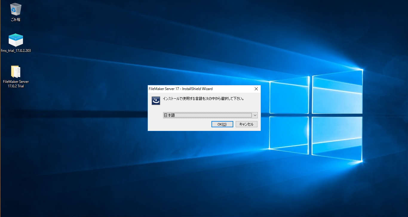The width and height of the screenshot is (408, 217).
Task: Expand the language selection combo box
Action: 255,115
